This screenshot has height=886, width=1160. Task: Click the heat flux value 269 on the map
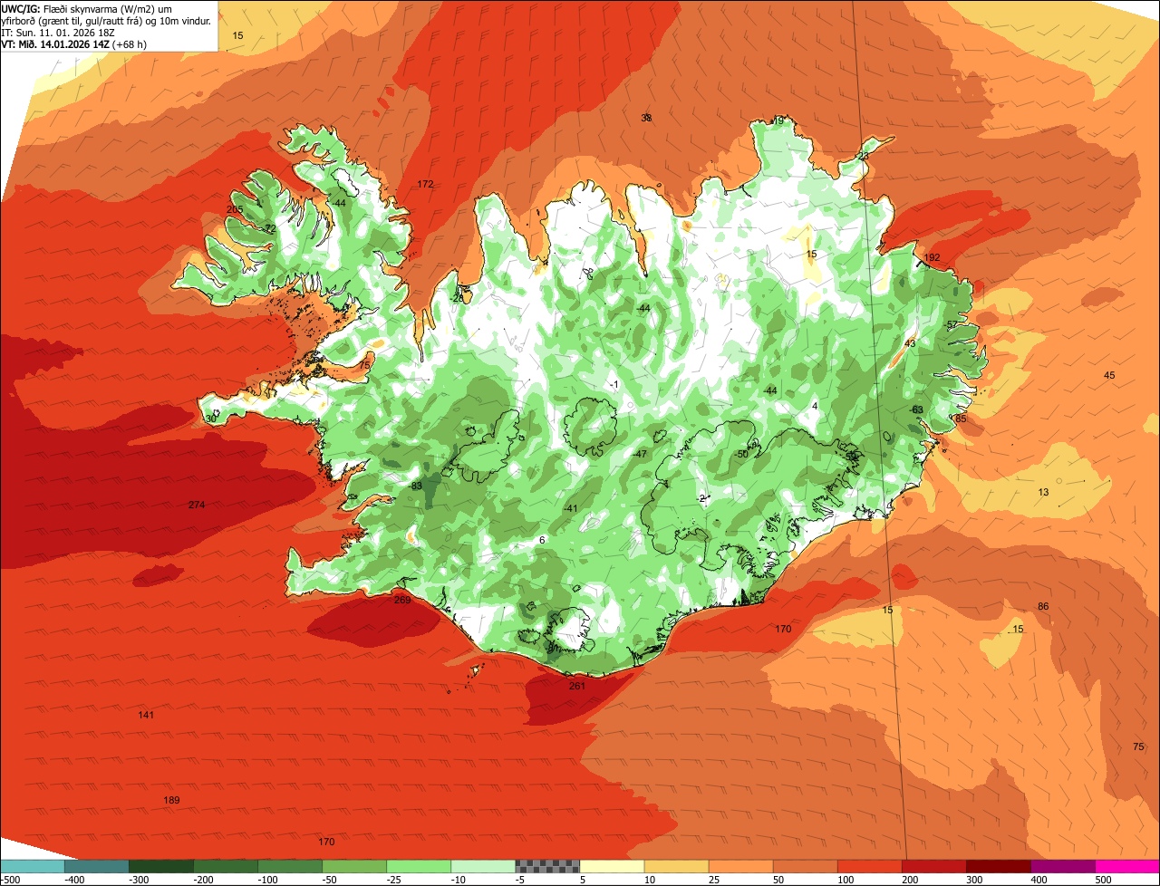point(402,600)
